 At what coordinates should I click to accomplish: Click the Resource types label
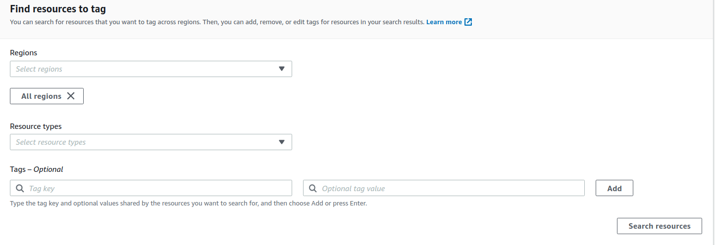click(36, 126)
